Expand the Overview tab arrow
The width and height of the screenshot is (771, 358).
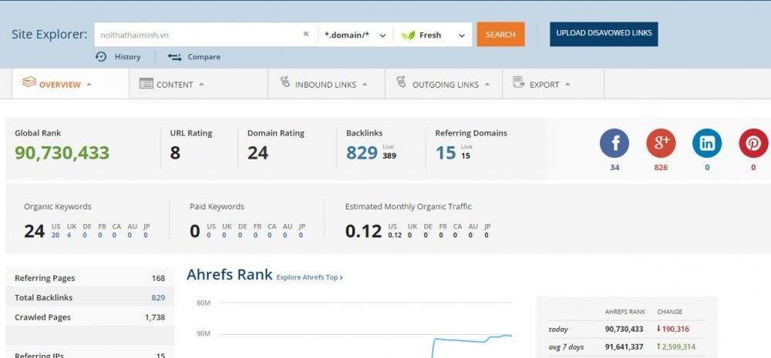pos(89,85)
